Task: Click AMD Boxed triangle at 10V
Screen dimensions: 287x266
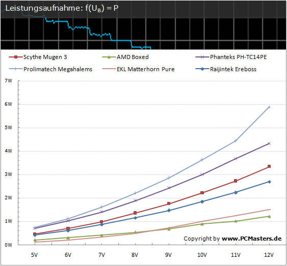Action: pyautogui.click(x=202, y=224)
